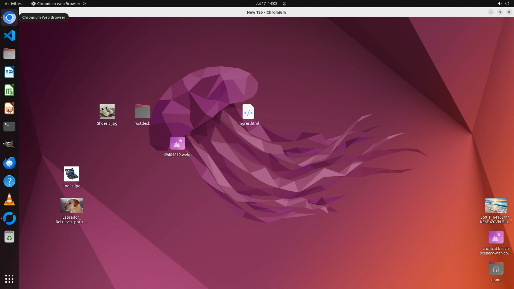Screen dimensions: 514x289
Task: Click the notifications bell-off indicator
Action: pyautogui.click(x=284, y=3)
